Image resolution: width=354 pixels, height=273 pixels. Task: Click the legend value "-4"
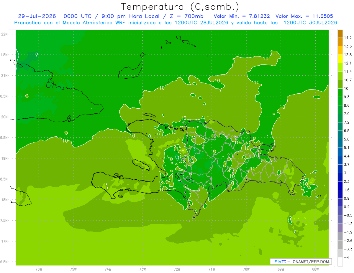click(x=346, y=258)
